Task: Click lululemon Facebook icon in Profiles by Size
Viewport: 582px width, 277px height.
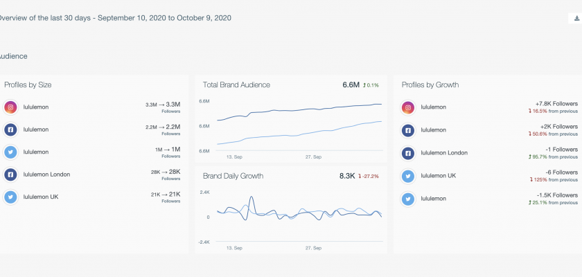Action: point(10,129)
